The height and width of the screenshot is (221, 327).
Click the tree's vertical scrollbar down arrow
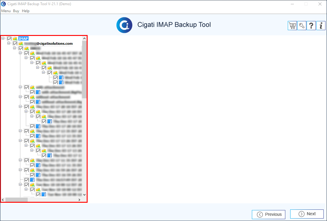coord(84,195)
